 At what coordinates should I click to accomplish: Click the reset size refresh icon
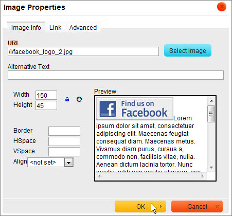pyautogui.click(x=79, y=99)
